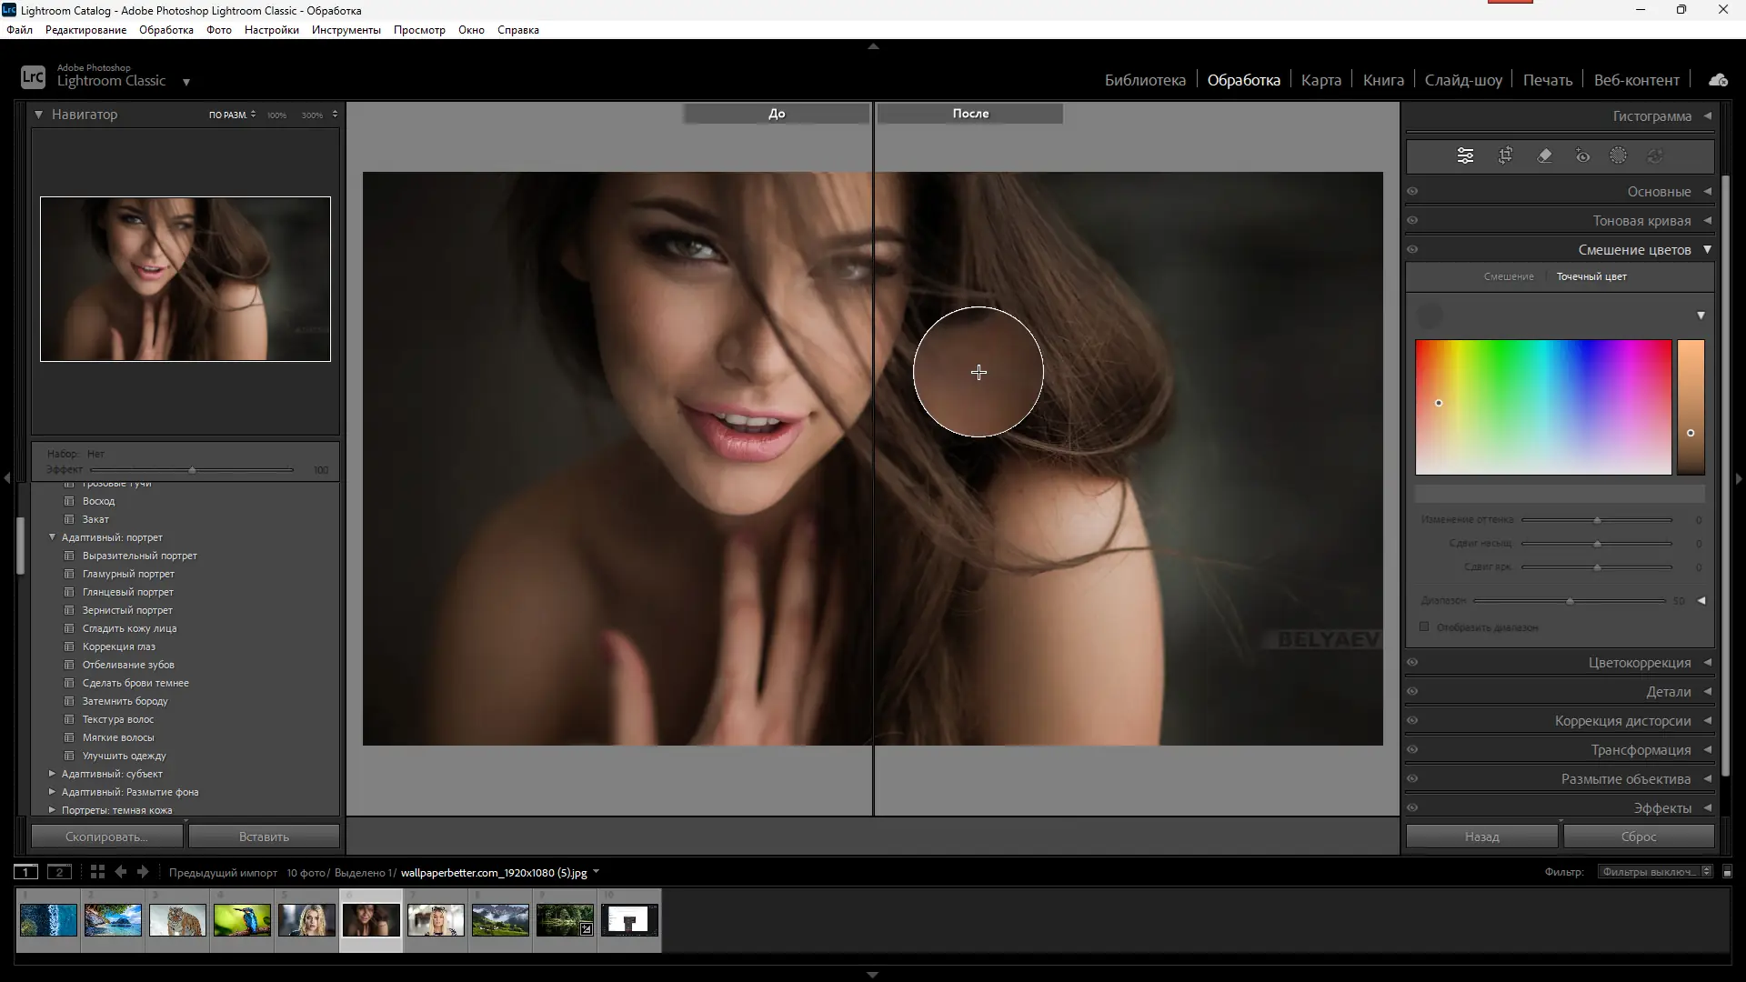Click the Скопировать... button
The image size is (1746, 982).
[106, 837]
